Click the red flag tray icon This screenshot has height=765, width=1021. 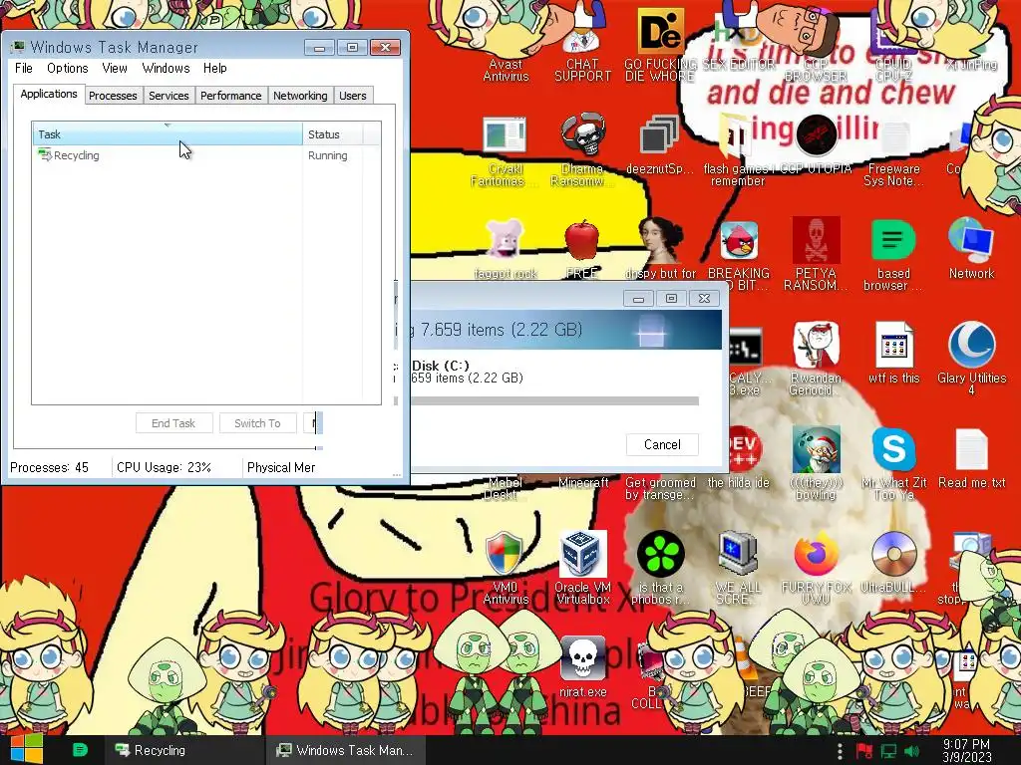pyautogui.click(x=864, y=751)
